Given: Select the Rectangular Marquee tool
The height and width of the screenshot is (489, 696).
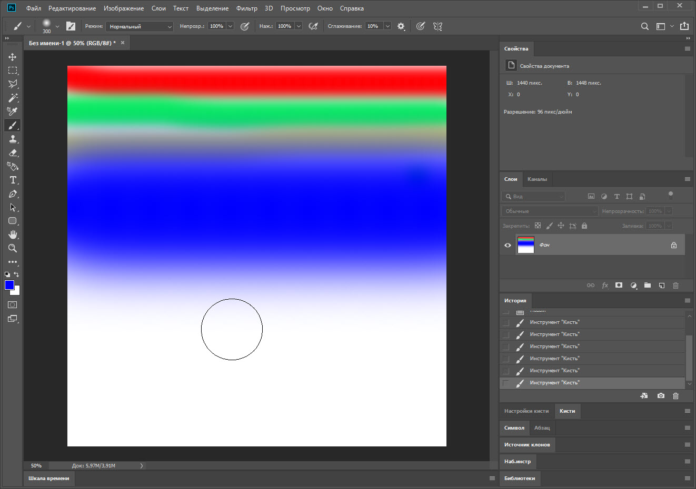Looking at the screenshot, I should point(13,70).
